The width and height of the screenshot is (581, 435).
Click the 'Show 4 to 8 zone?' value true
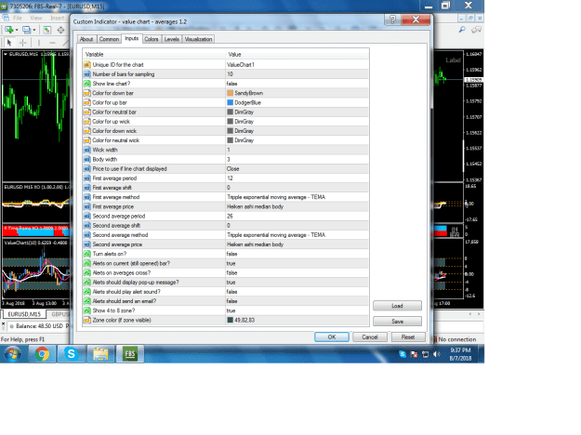[297, 310]
